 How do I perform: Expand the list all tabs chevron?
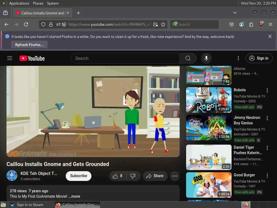[235, 13]
